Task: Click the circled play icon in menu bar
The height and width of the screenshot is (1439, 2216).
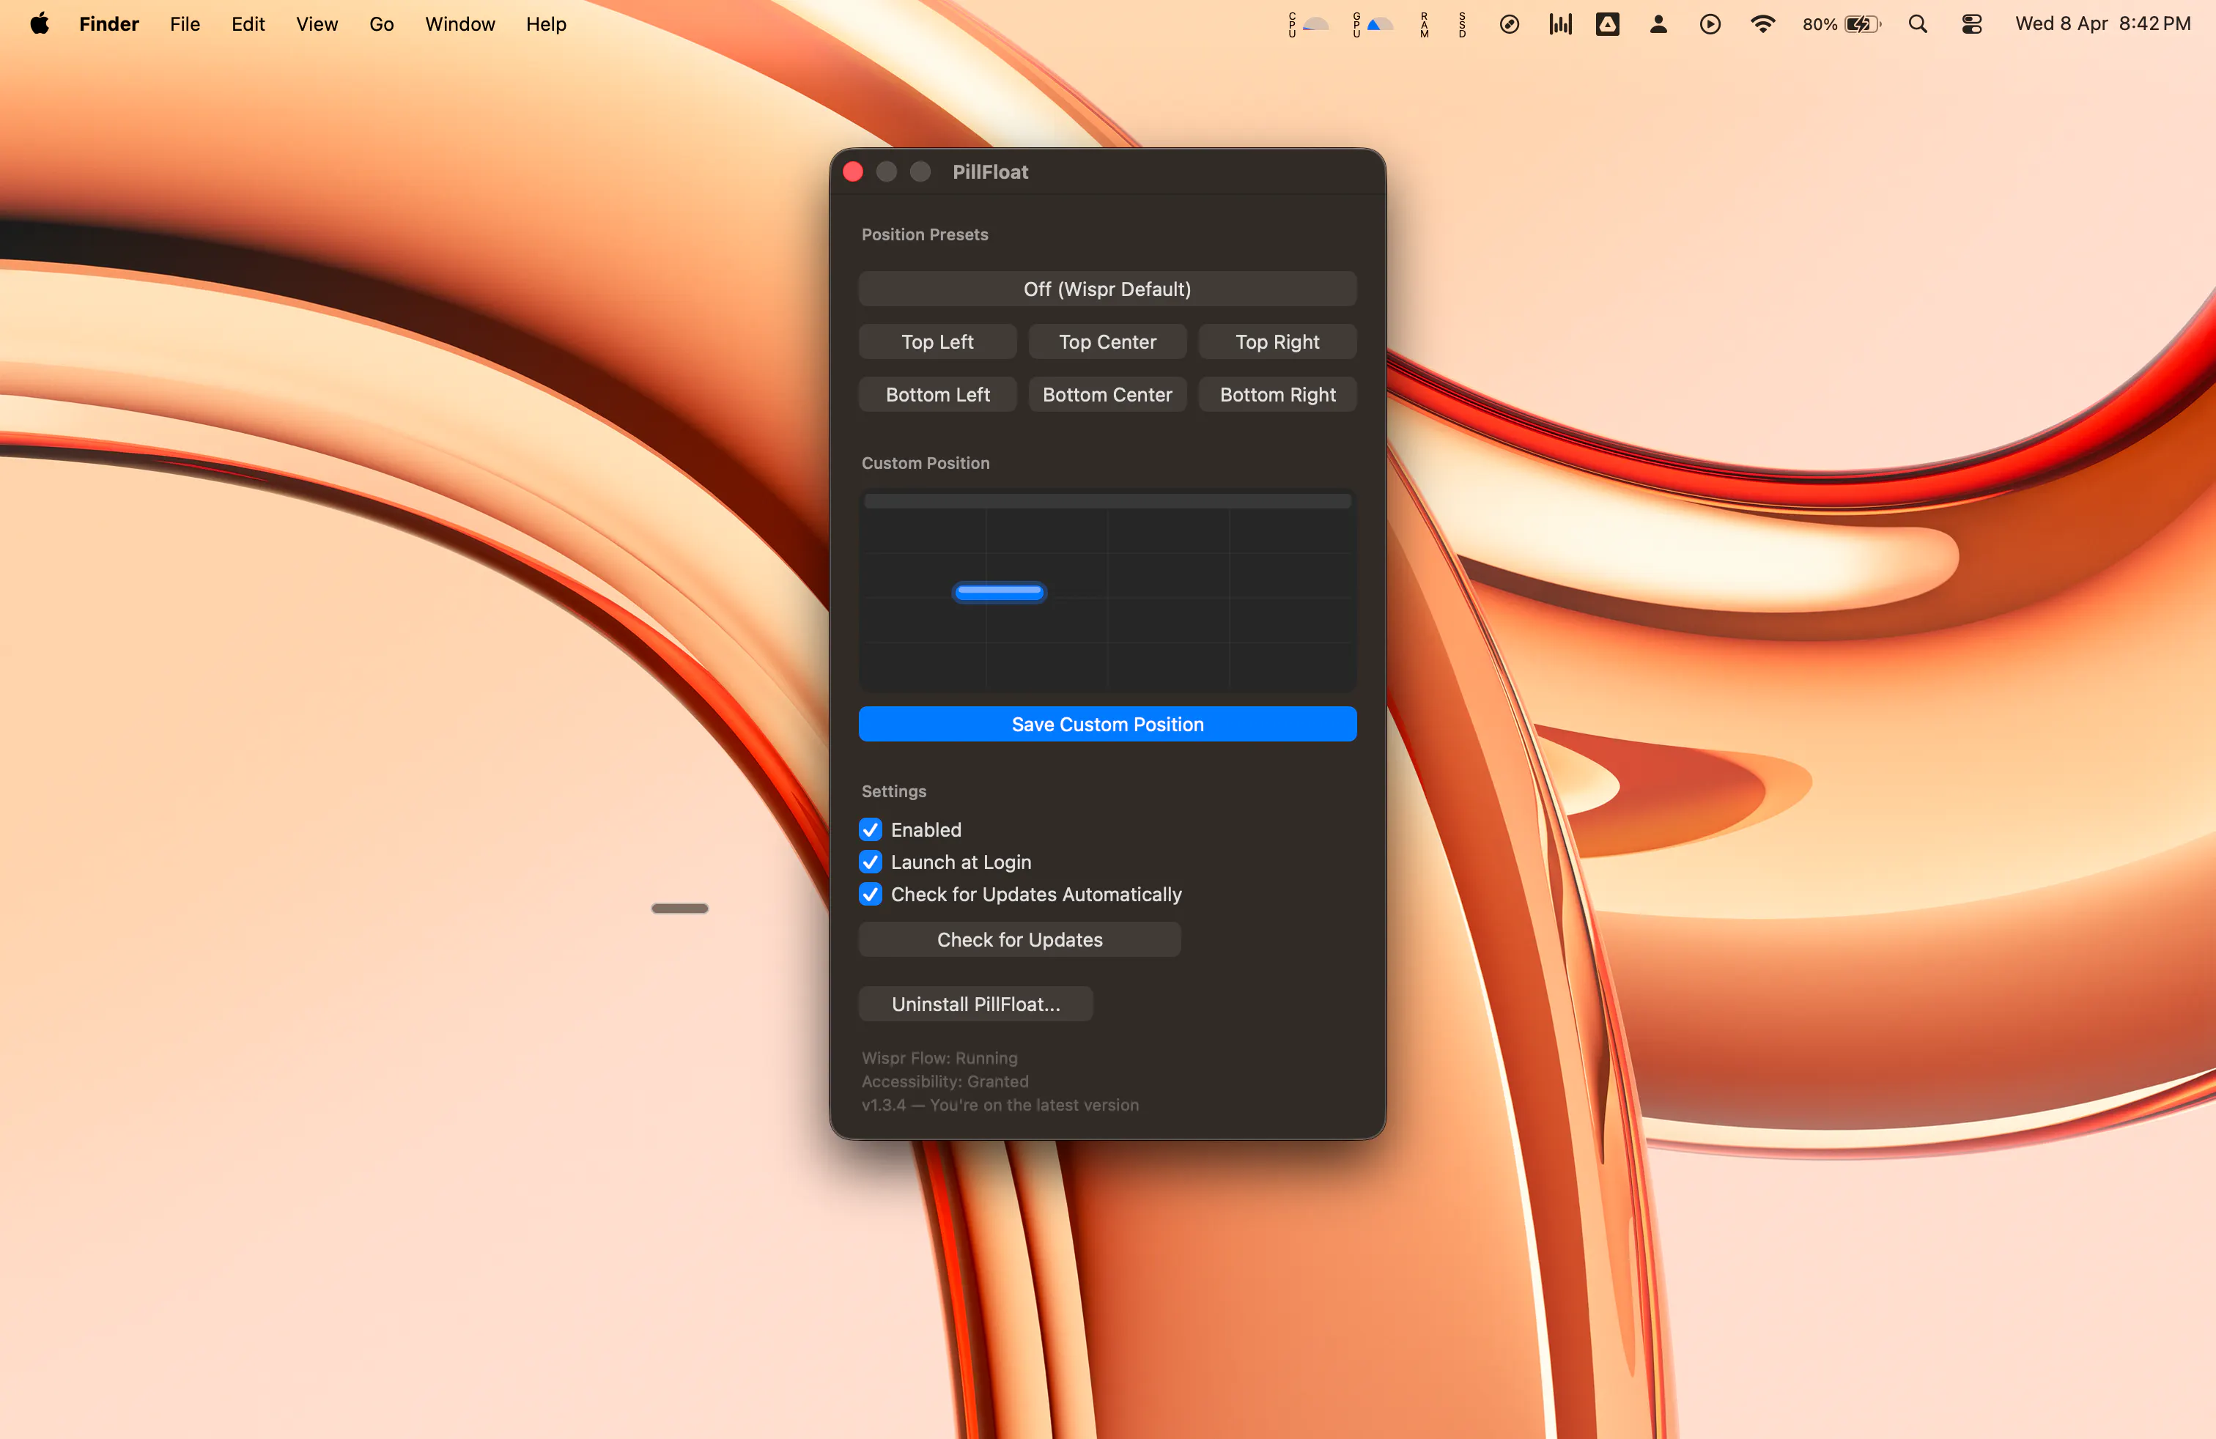Action: pyautogui.click(x=1710, y=24)
